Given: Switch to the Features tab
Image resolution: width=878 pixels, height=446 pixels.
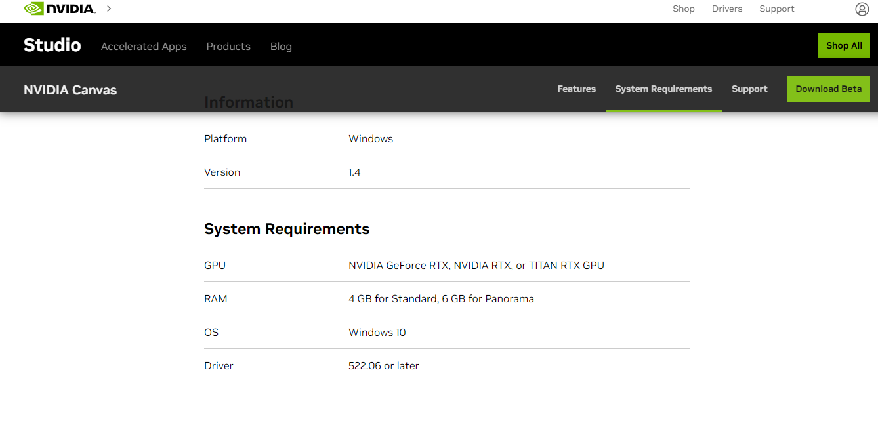Looking at the screenshot, I should pyautogui.click(x=576, y=89).
